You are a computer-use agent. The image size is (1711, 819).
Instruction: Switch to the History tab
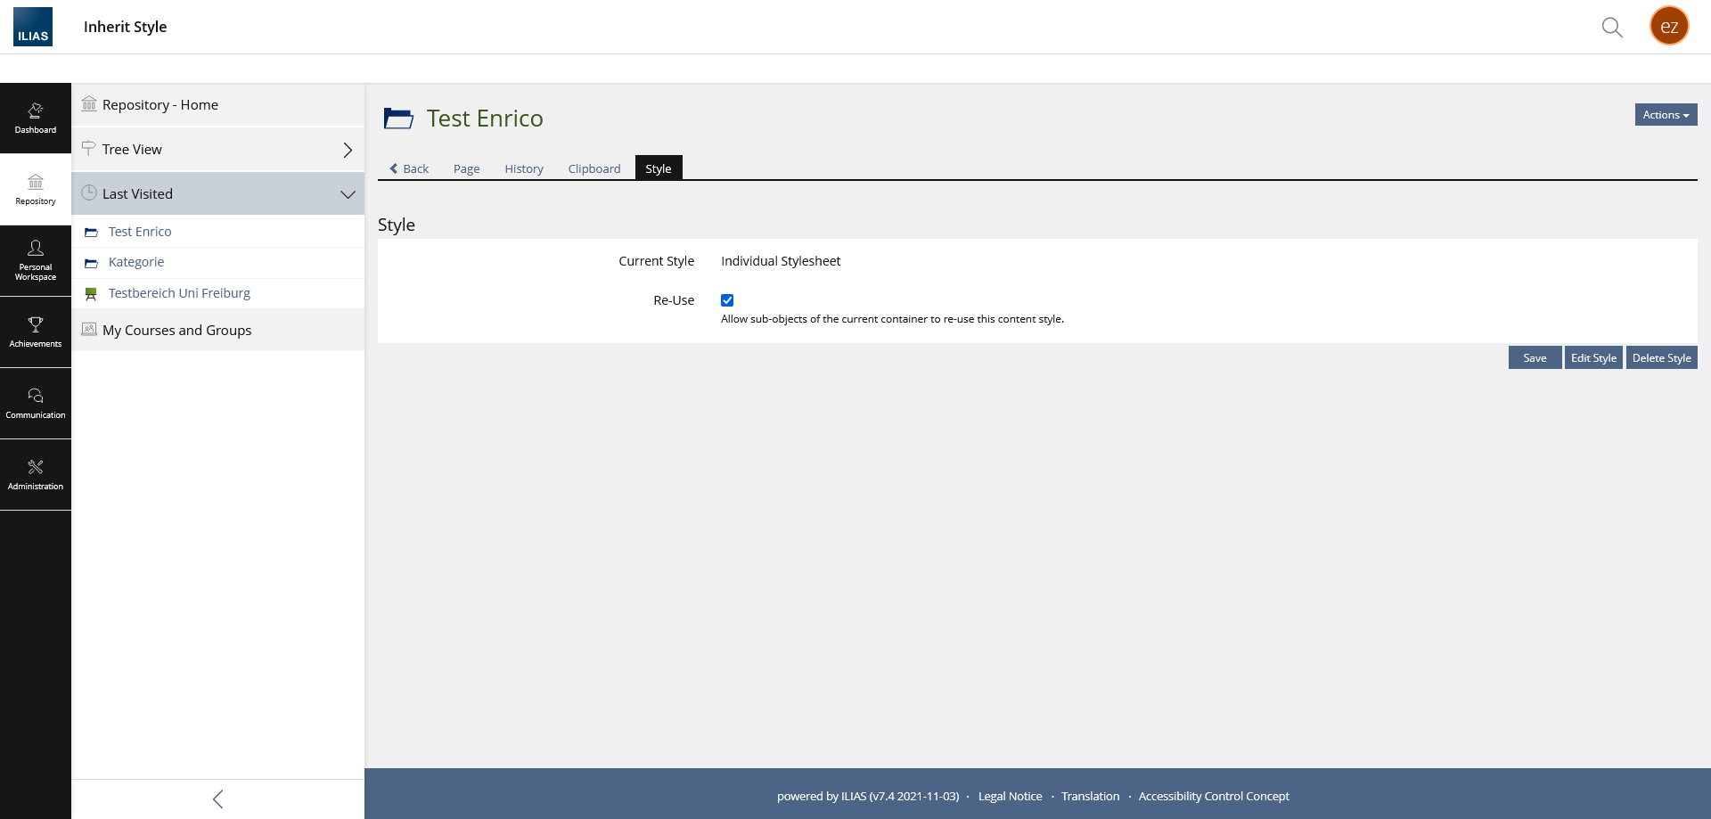pyautogui.click(x=523, y=168)
